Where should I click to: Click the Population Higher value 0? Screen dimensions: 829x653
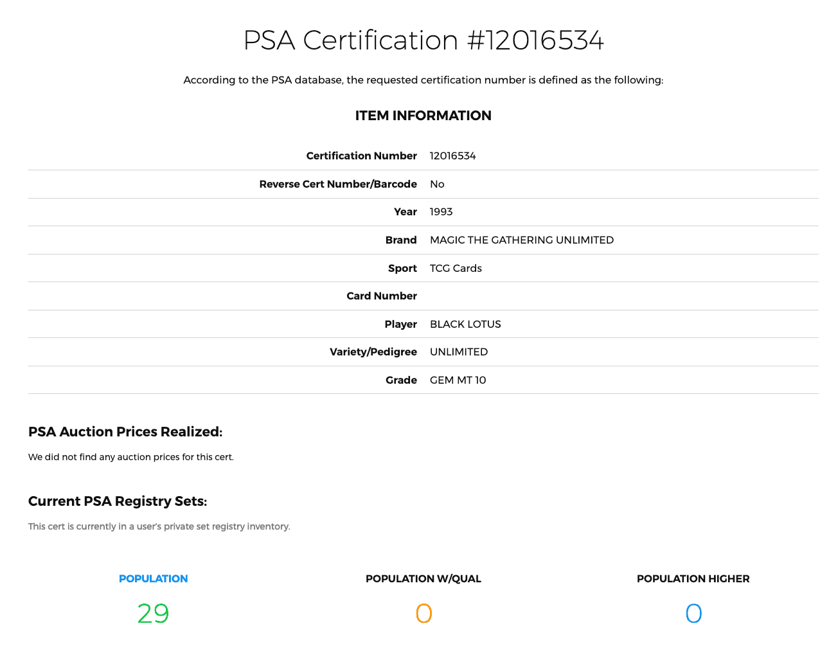(x=693, y=614)
